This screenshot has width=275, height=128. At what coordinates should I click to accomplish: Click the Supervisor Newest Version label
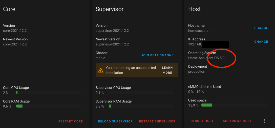point(108,39)
